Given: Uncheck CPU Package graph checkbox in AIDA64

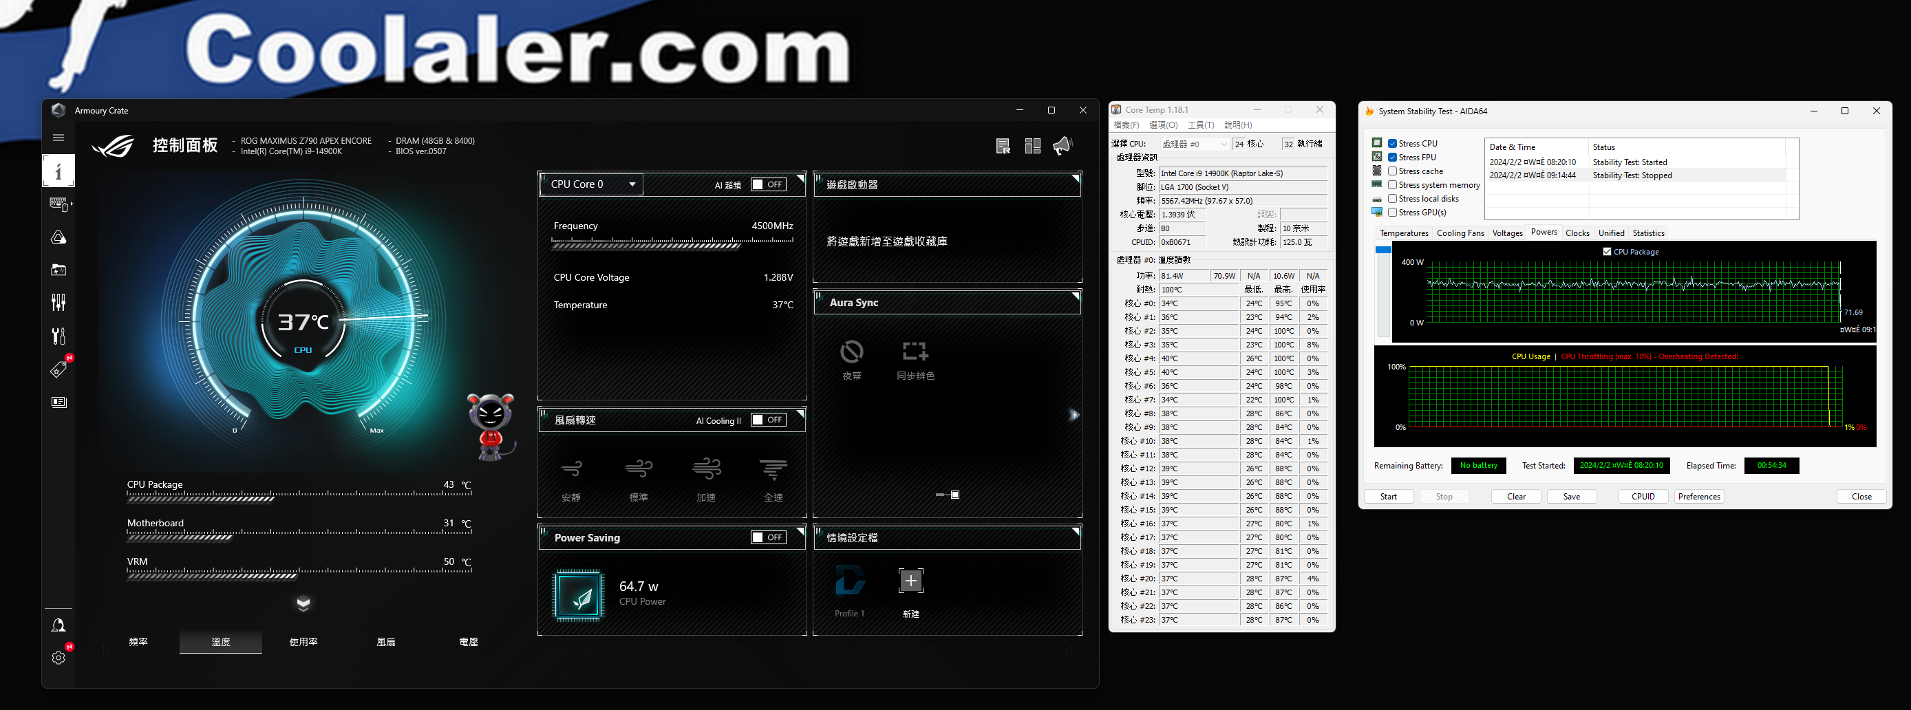Looking at the screenshot, I should click(1607, 252).
